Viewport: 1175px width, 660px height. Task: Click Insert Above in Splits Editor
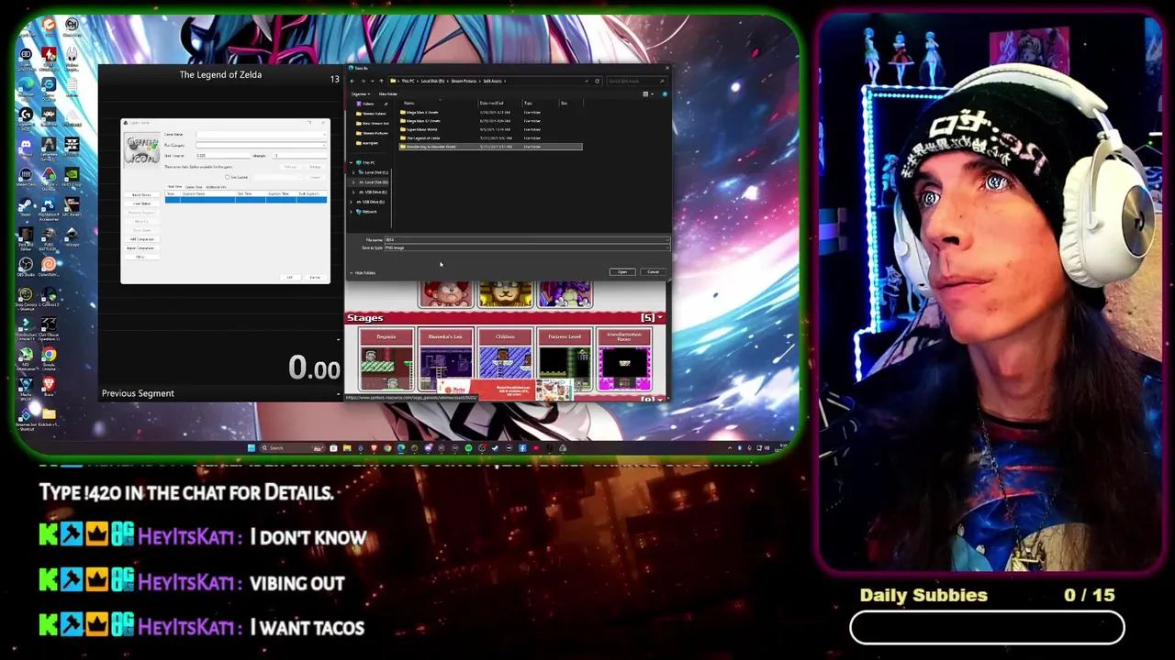coord(141,194)
